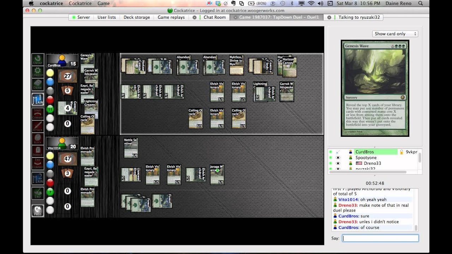452x254 pixels.
Task: Click Vito1014 avatar with life 20
Action: pos(62,143)
